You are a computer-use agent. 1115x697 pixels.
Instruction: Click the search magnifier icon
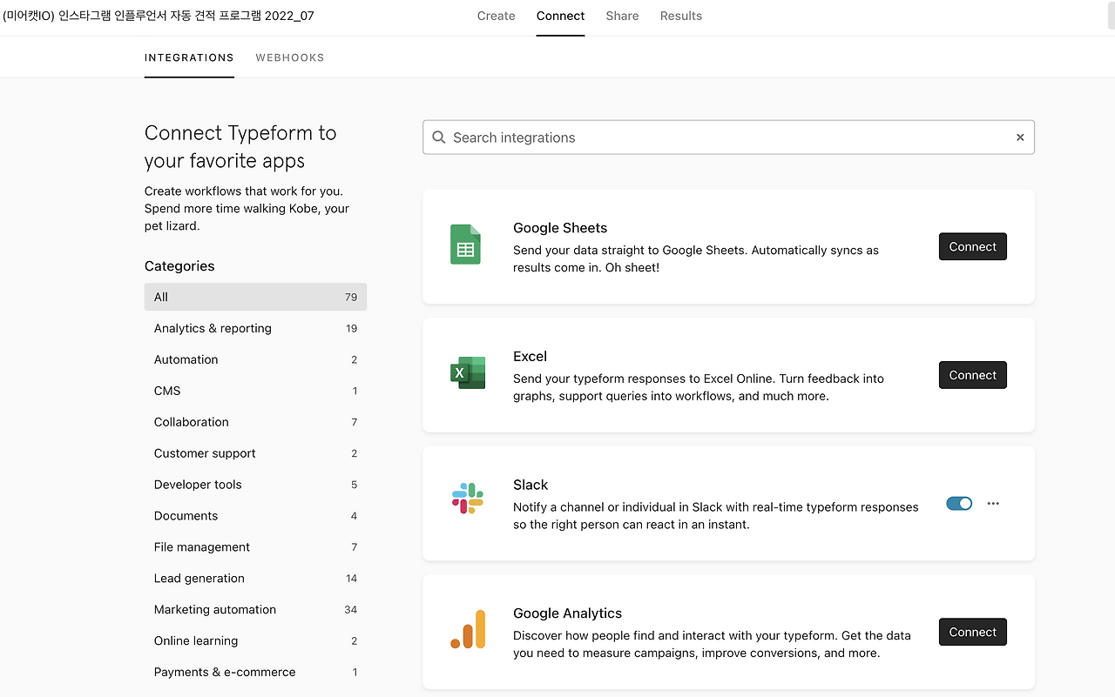click(439, 137)
